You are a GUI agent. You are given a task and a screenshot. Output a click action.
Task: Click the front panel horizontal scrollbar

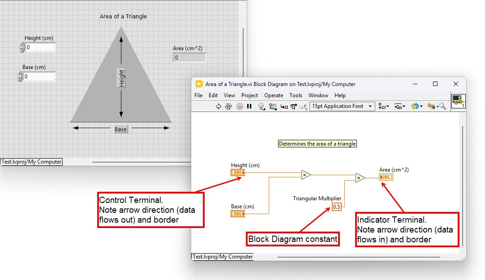tap(142, 162)
